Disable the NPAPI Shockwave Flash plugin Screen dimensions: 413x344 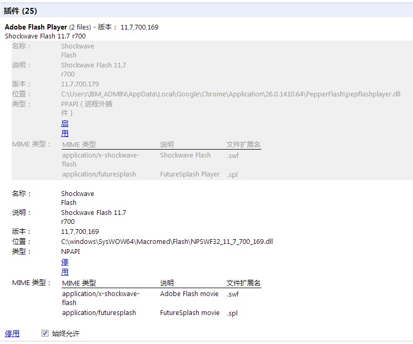tap(65, 267)
